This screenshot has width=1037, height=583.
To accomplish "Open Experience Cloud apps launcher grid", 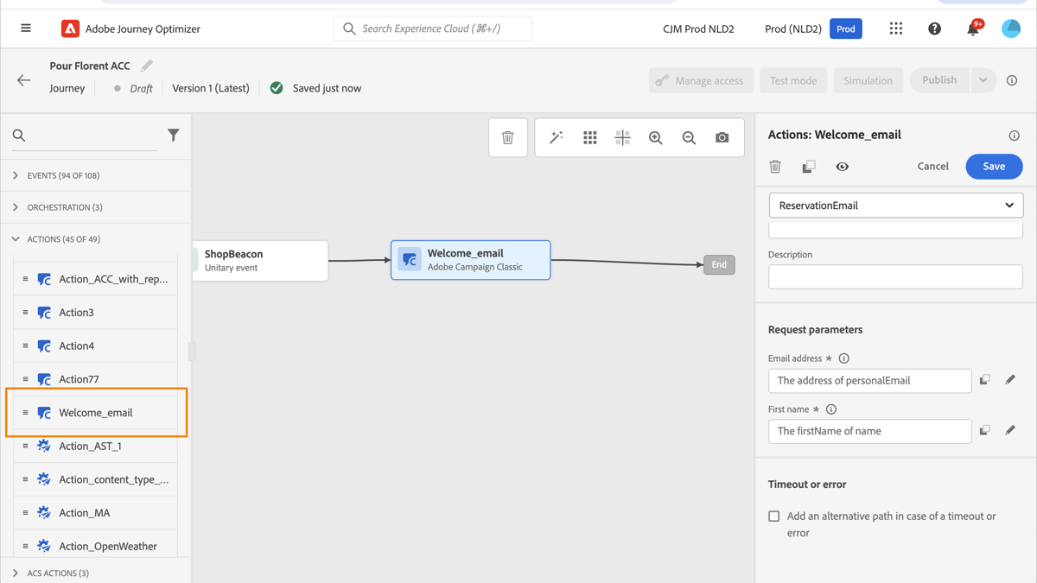I will tap(895, 28).
